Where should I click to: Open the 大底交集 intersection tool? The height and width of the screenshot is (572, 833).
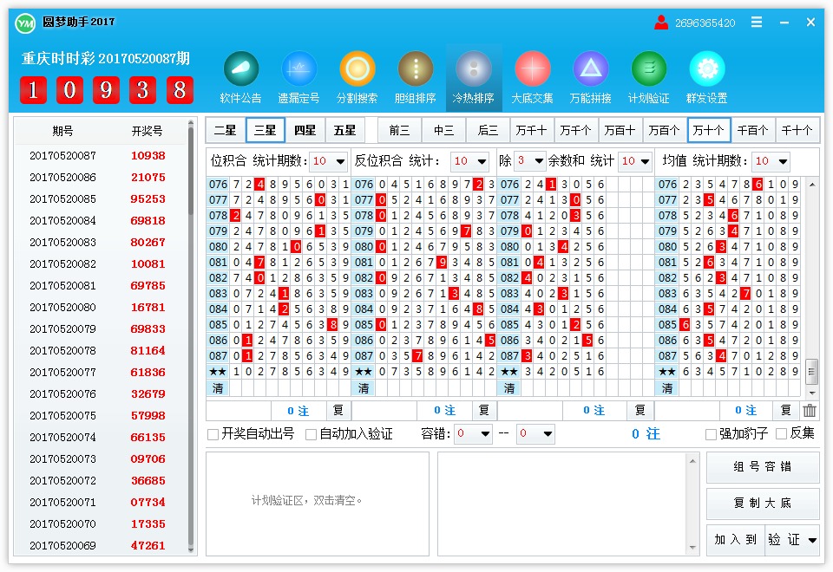[x=531, y=78]
